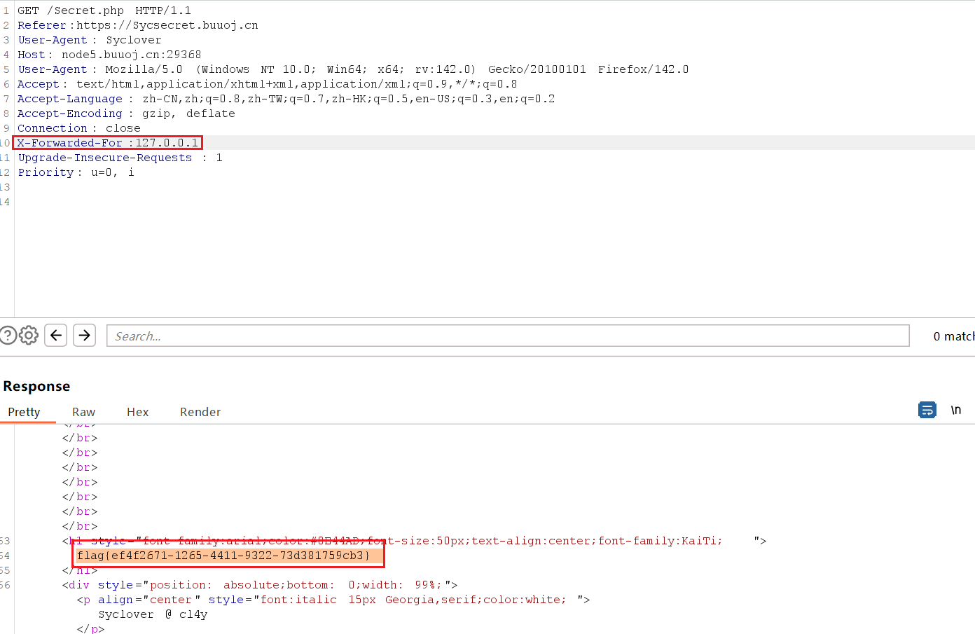This screenshot has width=975, height=634.
Task: Click the Search input field
Action: click(x=507, y=336)
